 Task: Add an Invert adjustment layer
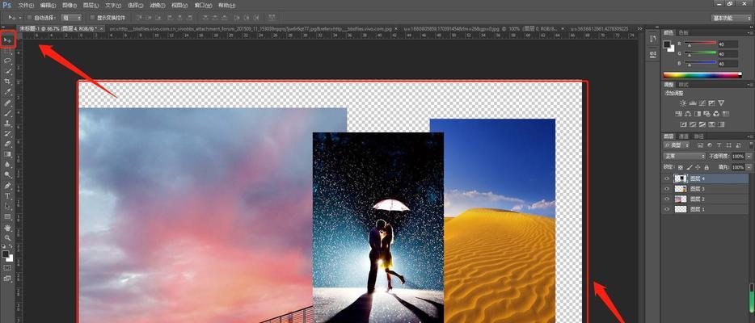coord(683,124)
